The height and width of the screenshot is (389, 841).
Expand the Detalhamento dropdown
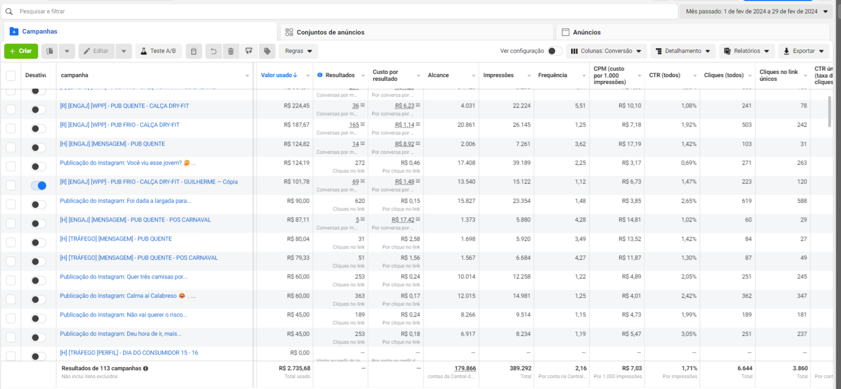click(683, 51)
